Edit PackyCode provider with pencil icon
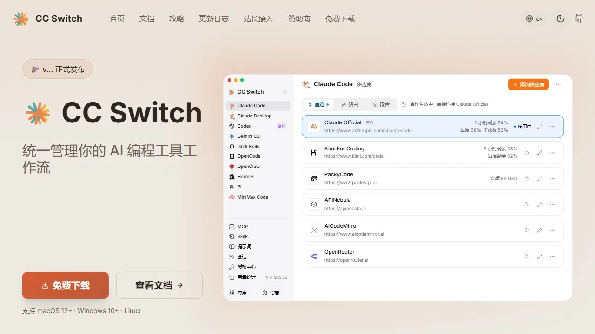The width and height of the screenshot is (595, 334). tap(540, 179)
